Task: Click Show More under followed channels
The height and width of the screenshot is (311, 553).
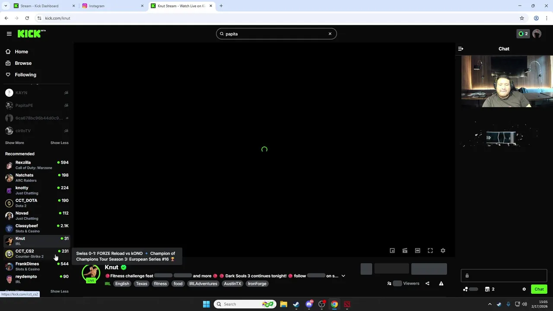Action: [14, 143]
